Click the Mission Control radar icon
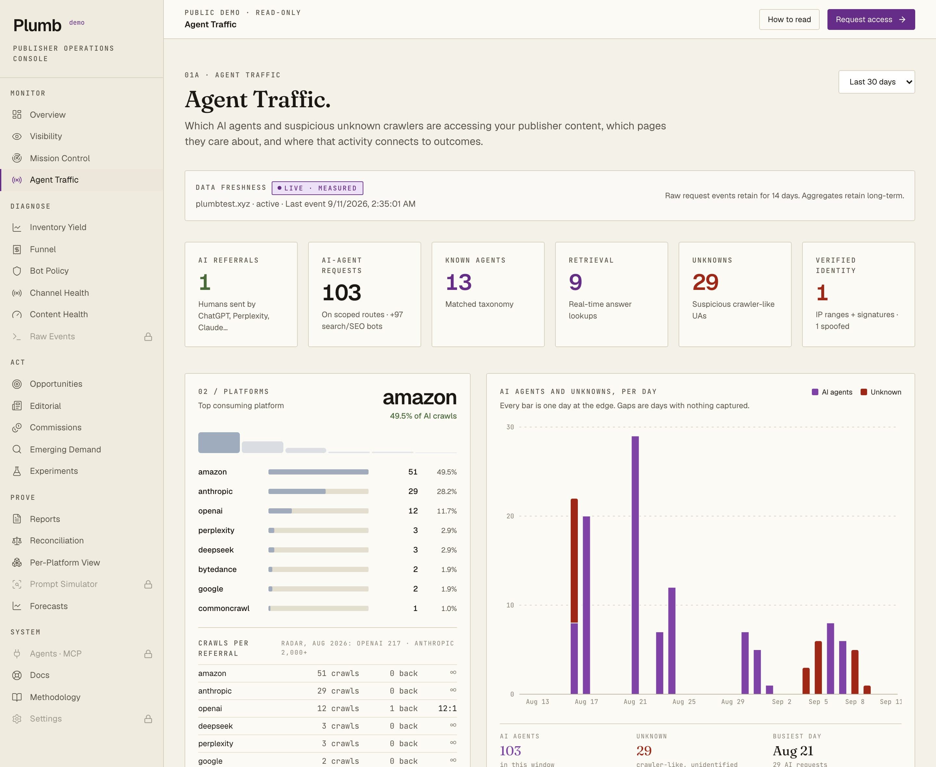Screen dimensions: 936x767 [17, 158]
